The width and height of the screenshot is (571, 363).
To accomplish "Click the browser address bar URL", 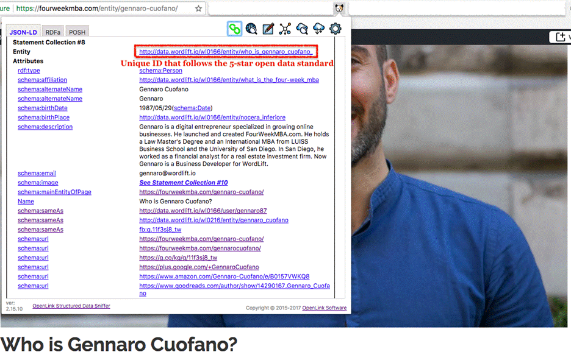I will pyautogui.click(x=98, y=9).
